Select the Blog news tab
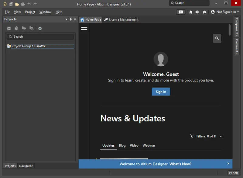243x178 pixels. tap(122, 145)
